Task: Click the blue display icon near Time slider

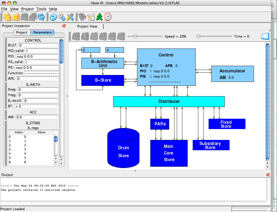Action: pos(265,36)
